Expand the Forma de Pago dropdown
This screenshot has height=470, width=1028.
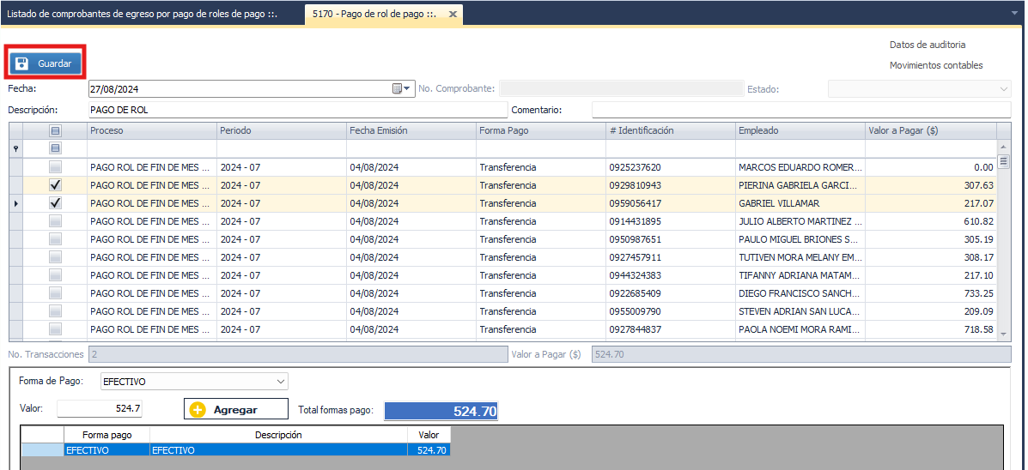click(x=280, y=382)
